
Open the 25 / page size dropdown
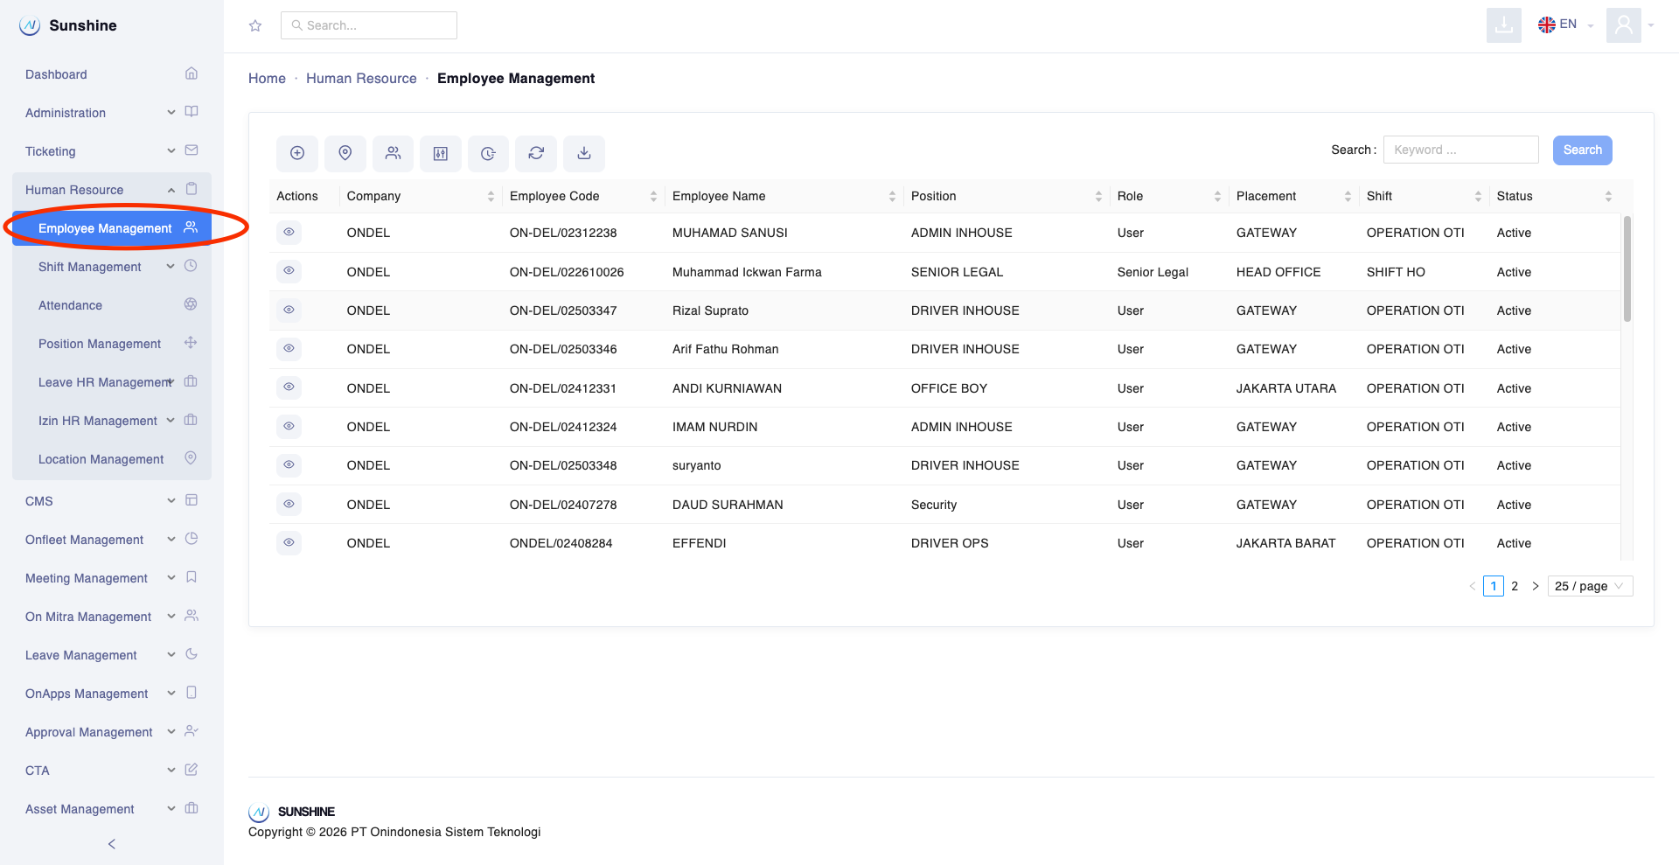(x=1590, y=586)
